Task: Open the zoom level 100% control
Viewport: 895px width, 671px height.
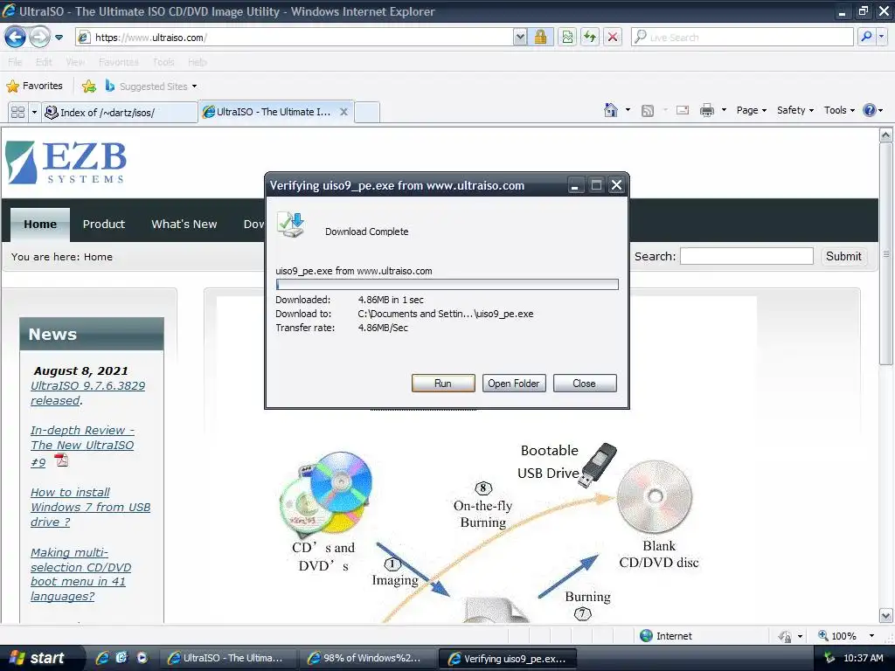Action: [x=837, y=636]
